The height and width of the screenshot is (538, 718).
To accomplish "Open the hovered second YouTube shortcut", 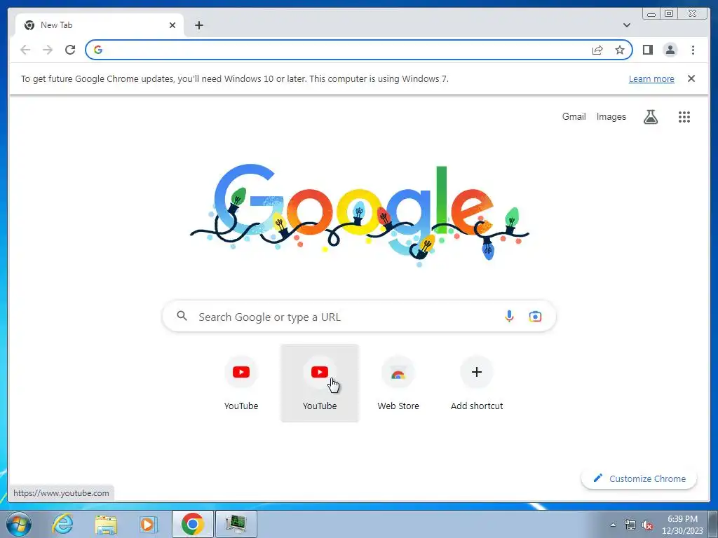I will pos(320,383).
